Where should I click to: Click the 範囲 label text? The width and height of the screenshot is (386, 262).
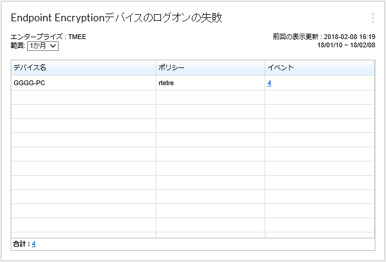point(18,46)
